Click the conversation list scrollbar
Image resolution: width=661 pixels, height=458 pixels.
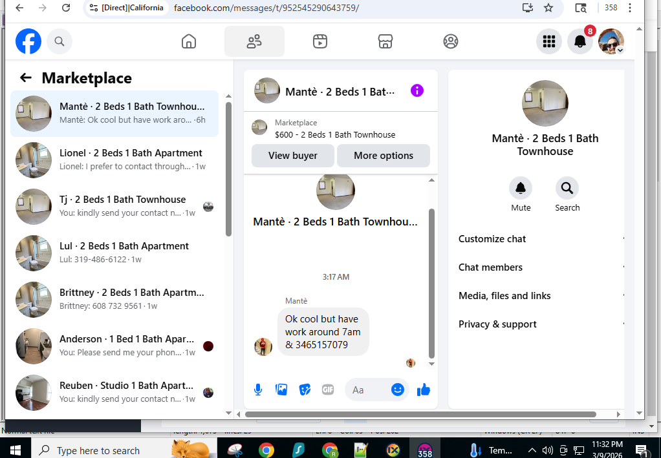(228, 169)
